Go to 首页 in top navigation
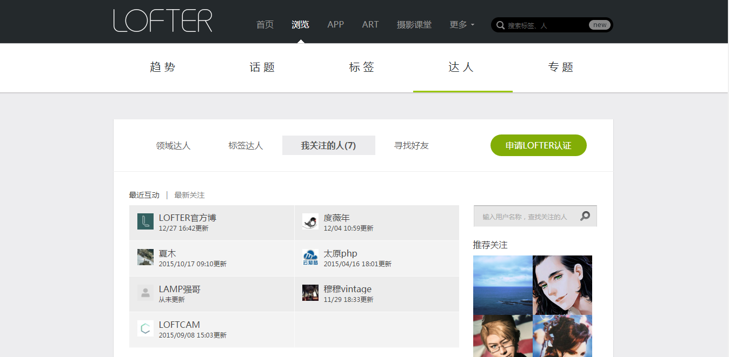The width and height of the screenshot is (729, 357). point(265,25)
